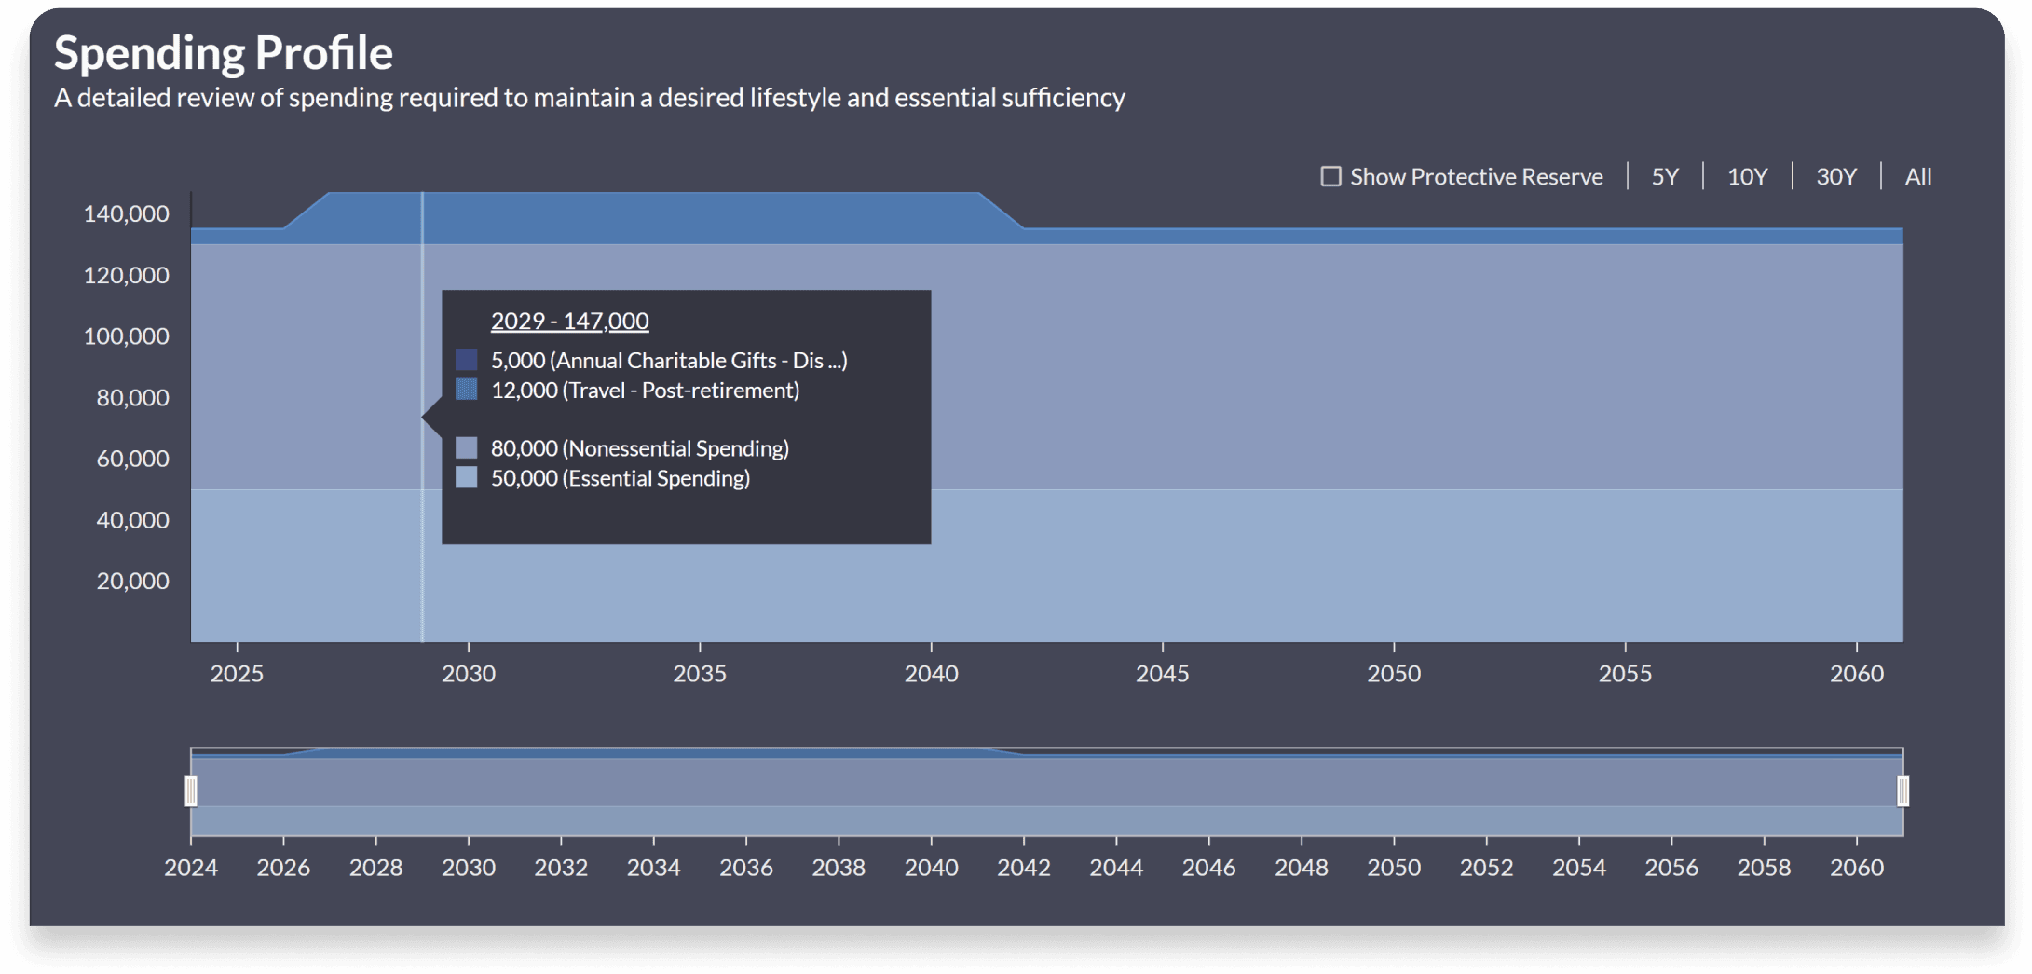Image resolution: width=2032 pixels, height=974 pixels.
Task: Grab the left navigator range handle
Action: [191, 791]
